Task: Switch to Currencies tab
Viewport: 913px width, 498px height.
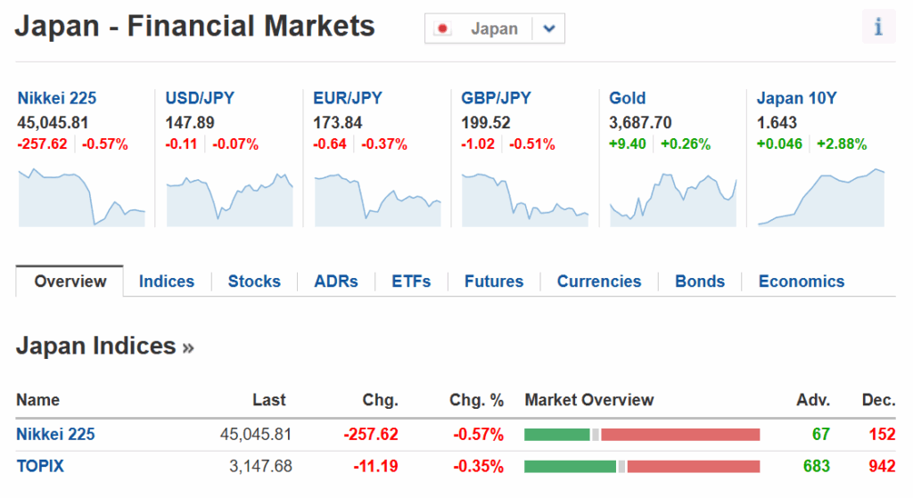Action: click(x=599, y=282)
